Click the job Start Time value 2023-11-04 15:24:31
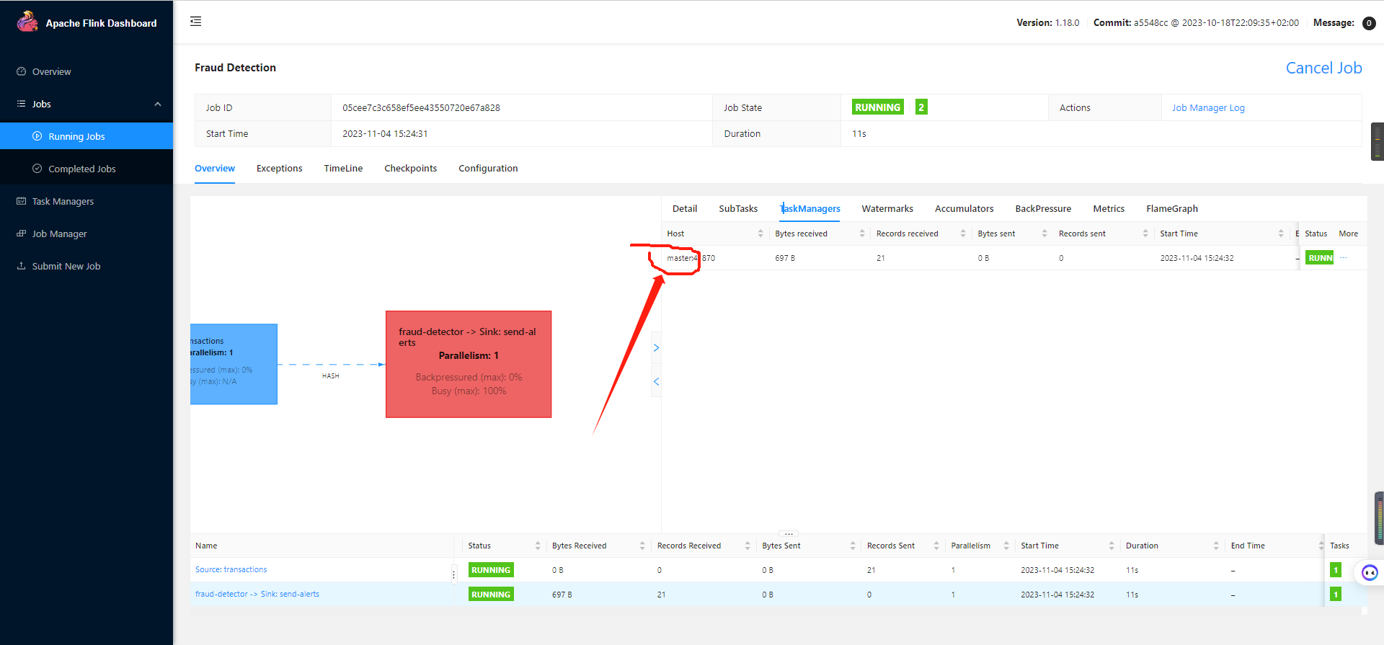The height and width of the screenshot is (645, 1384). coord(385,133)
